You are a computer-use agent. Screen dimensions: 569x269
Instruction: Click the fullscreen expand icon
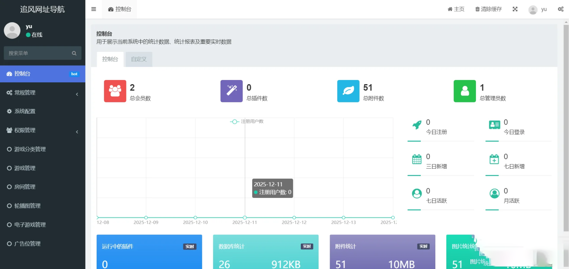coord(515,9)
